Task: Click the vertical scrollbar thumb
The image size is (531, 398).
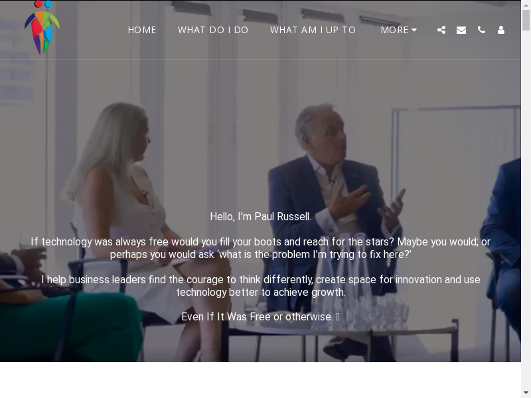Action: (x=526, y=21)
